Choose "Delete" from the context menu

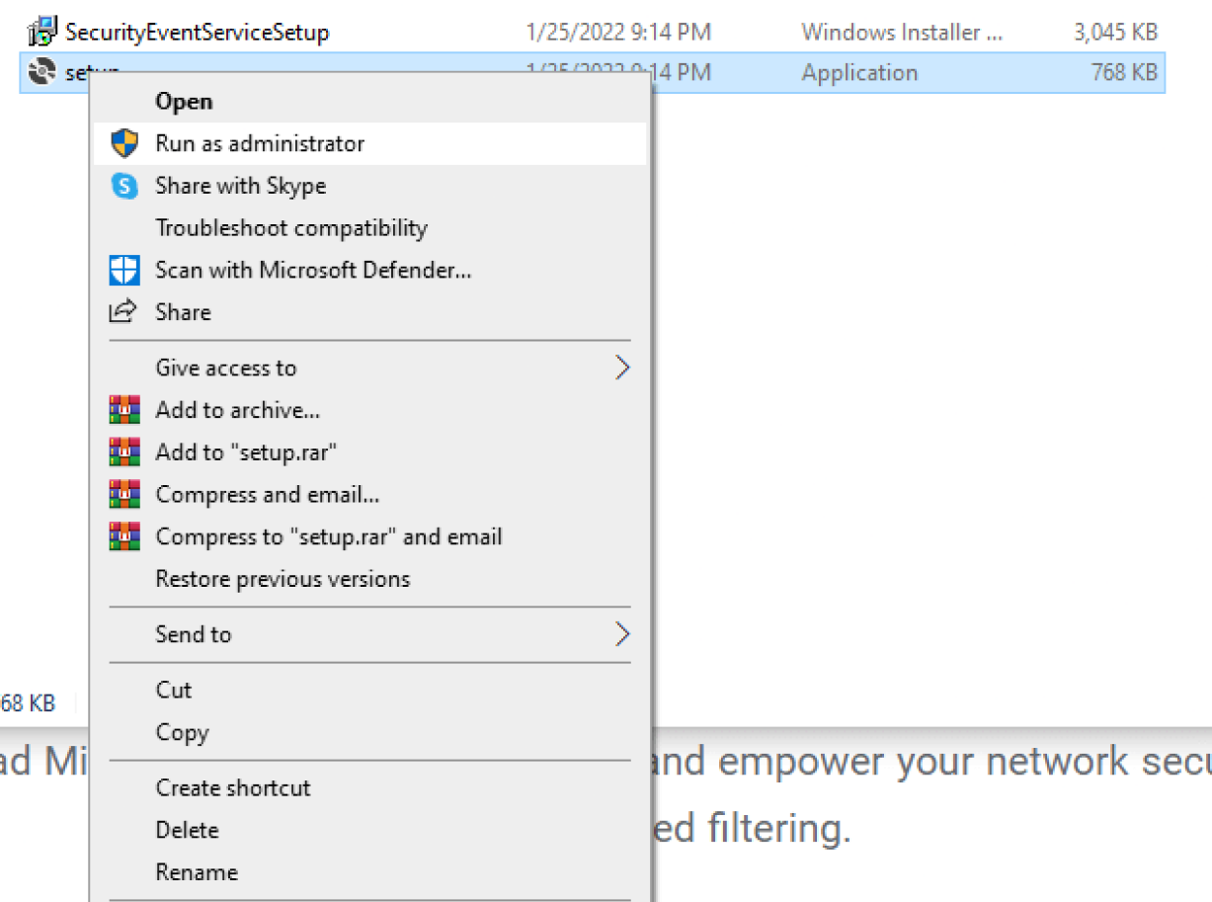[187, 830]
